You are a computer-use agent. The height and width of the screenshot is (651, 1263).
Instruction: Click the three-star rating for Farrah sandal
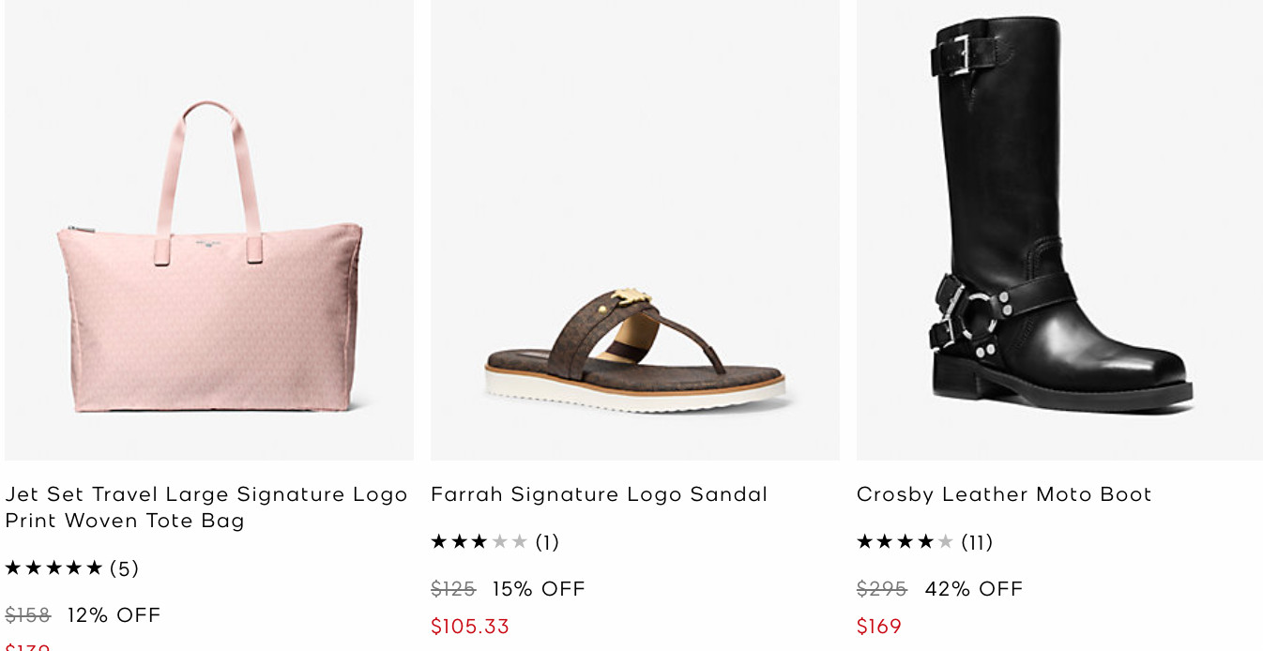[x=479, y=542]
